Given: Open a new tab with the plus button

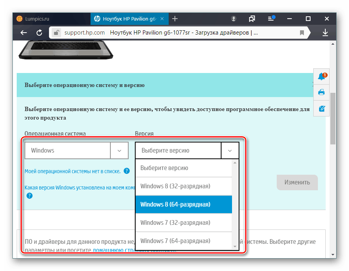Looking at the screenshot, I should [175, 19].
